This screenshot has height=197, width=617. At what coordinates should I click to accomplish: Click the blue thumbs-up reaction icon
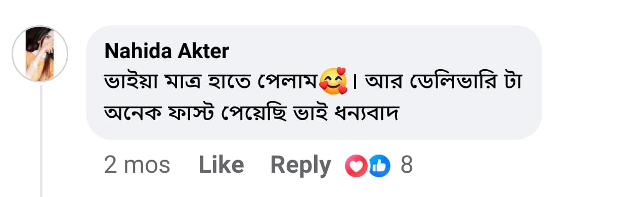point(379,166)
